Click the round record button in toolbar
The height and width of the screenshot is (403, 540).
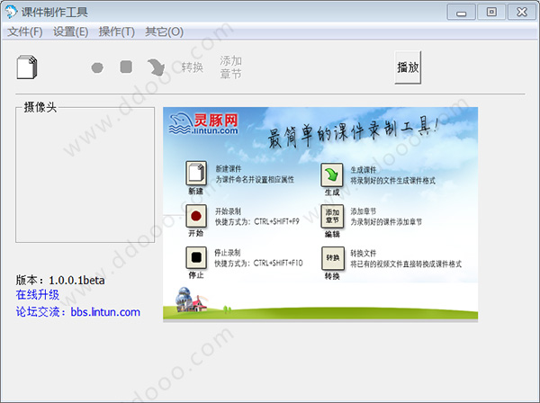click(97, 67)
